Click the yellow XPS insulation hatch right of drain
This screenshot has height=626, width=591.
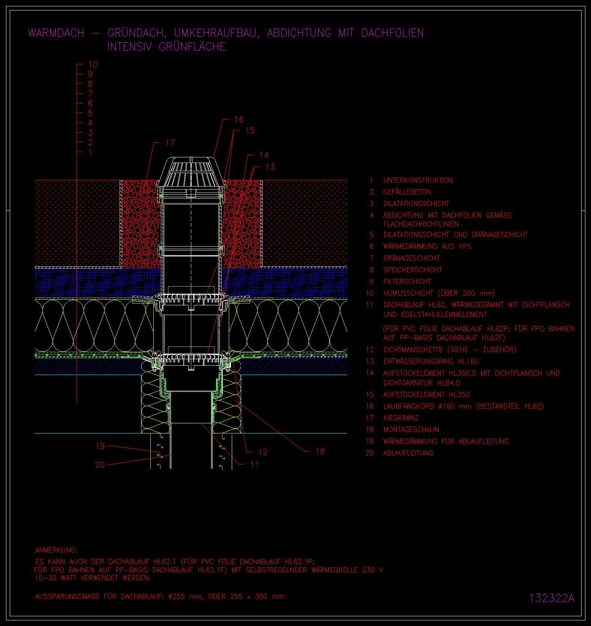tap(288, 326)
